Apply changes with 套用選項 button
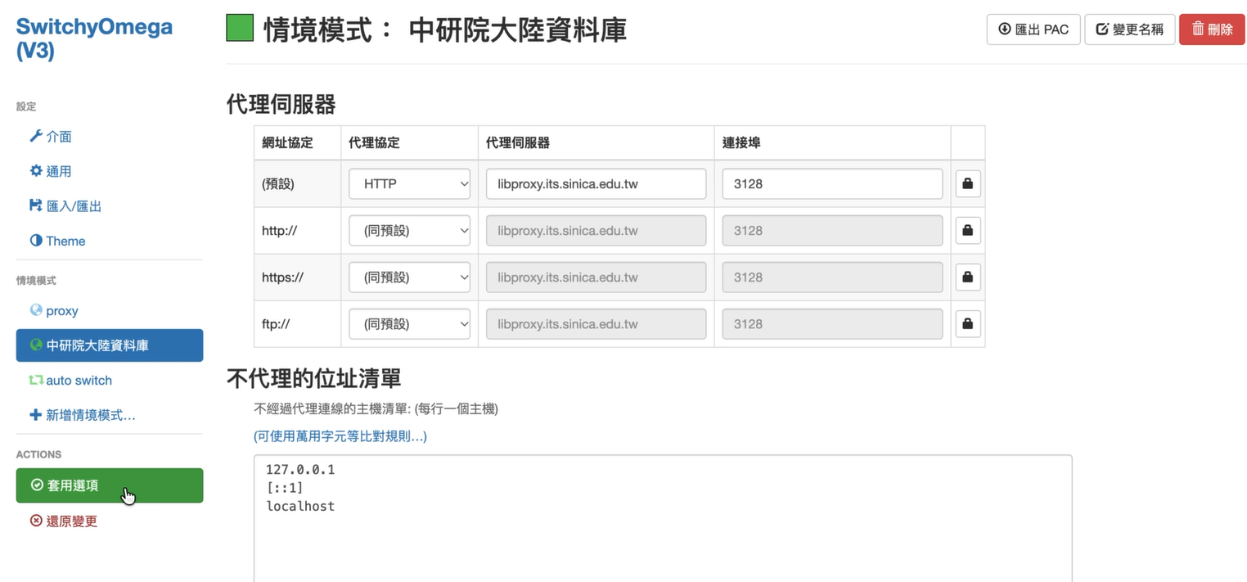This screenshot has height=582, width=1247. click(109, 485)
